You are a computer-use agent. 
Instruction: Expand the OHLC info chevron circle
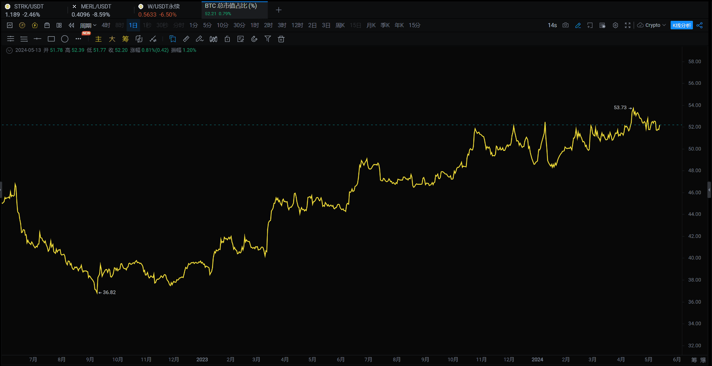[x=10, y=51]
